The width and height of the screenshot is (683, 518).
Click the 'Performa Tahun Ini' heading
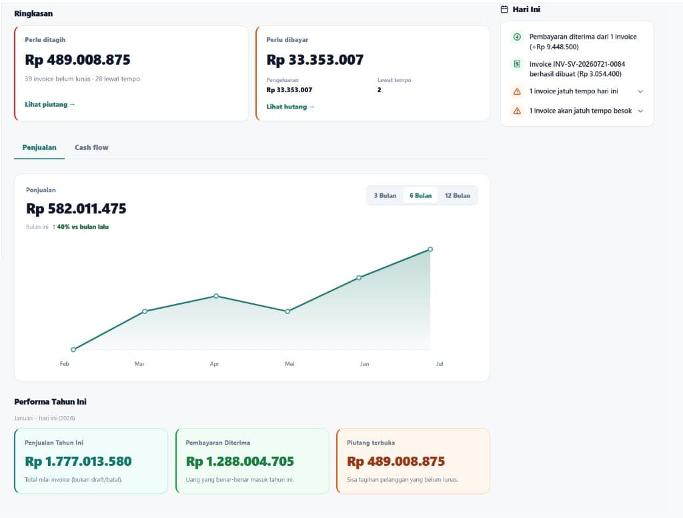tap(50, 401)
